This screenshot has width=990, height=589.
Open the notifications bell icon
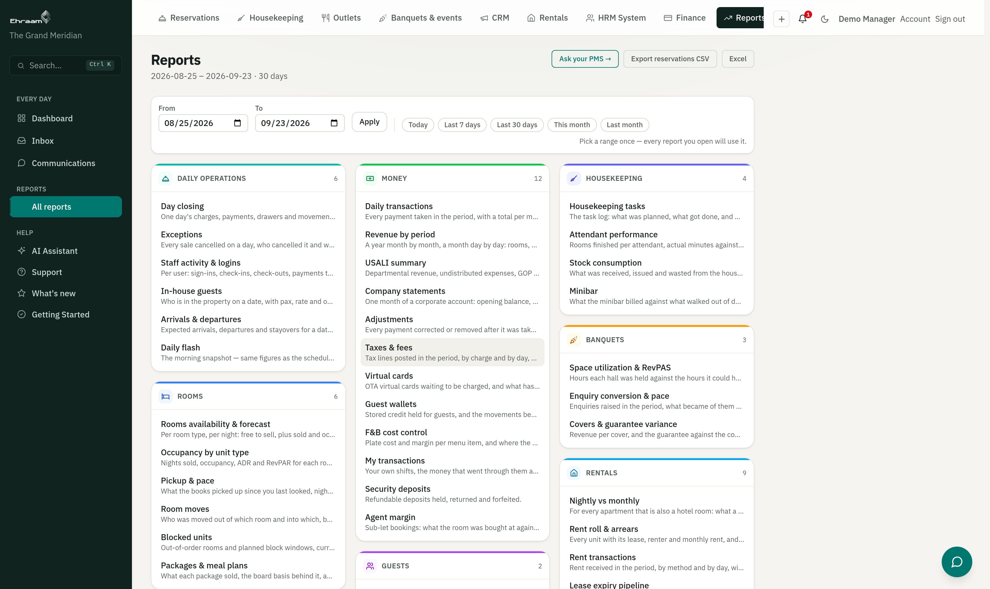pos(802,19)
